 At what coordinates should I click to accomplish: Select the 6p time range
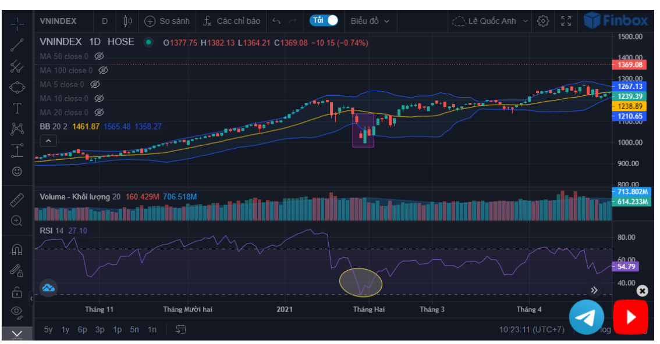point(82,329)
